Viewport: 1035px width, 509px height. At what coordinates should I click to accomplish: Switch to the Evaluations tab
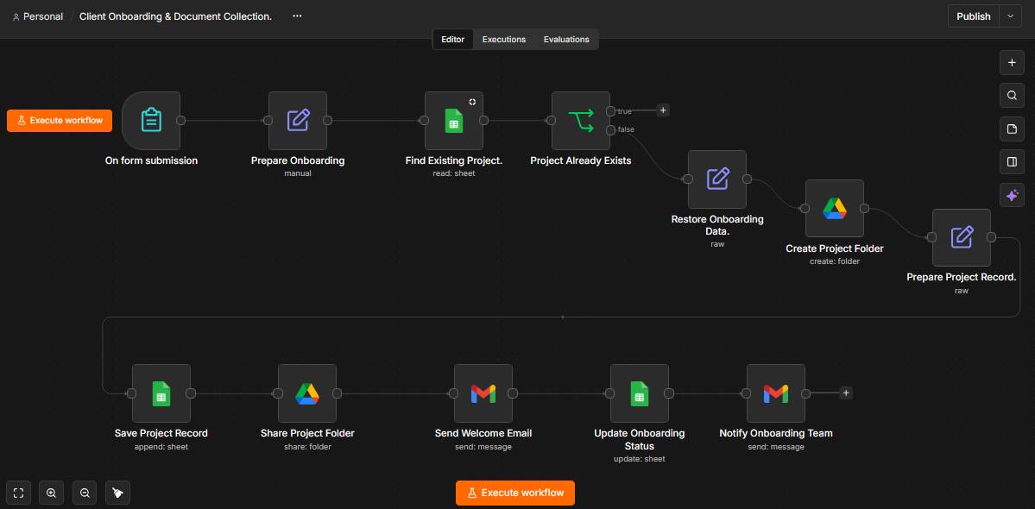click(x=566, y=40)
